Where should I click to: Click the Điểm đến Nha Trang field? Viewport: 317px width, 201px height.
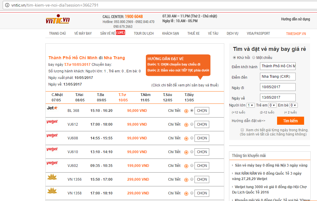tap(278, 77)
